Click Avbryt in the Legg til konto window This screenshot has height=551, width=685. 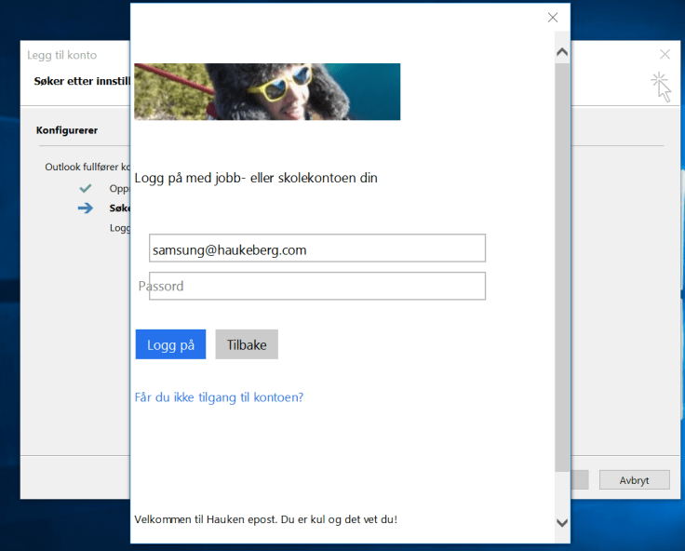coord(635,480)
